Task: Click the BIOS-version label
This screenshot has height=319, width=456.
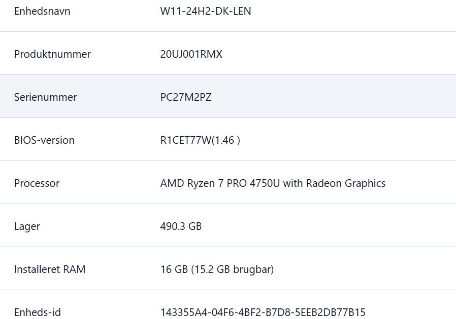Action: [x=44, y=140]
